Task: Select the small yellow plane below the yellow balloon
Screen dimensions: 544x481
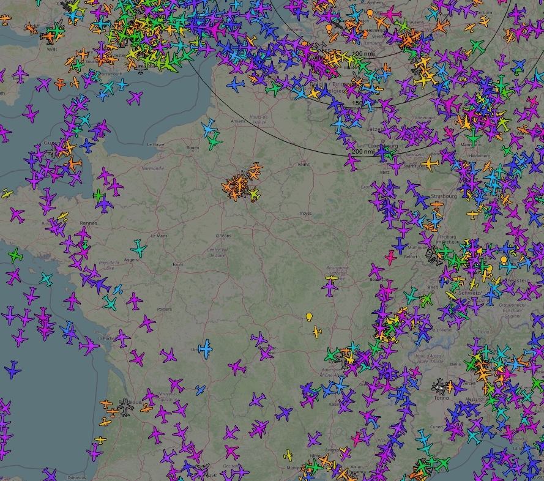Action: point(317,332)
